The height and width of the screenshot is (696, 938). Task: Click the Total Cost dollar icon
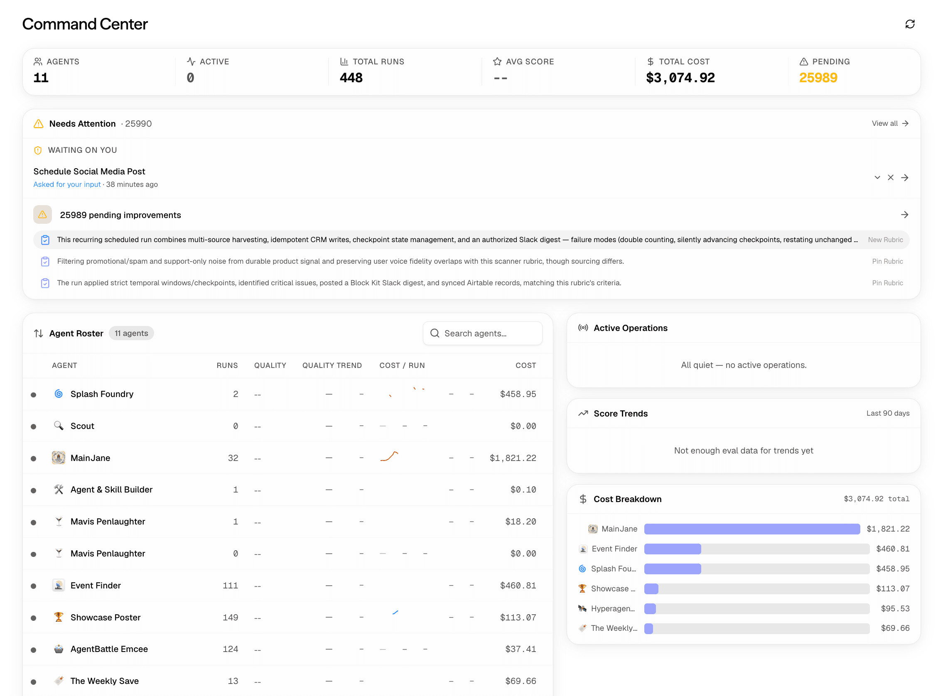(x=650, y=61)
